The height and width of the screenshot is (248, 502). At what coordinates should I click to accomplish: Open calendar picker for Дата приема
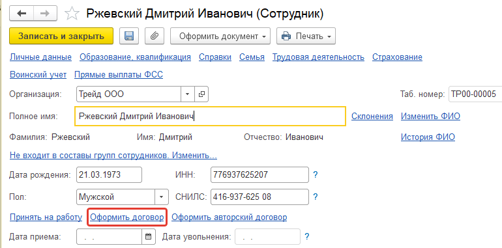[148, 237]
